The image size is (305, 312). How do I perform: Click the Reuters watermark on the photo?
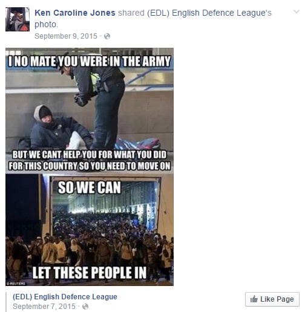tap(16, 284)
